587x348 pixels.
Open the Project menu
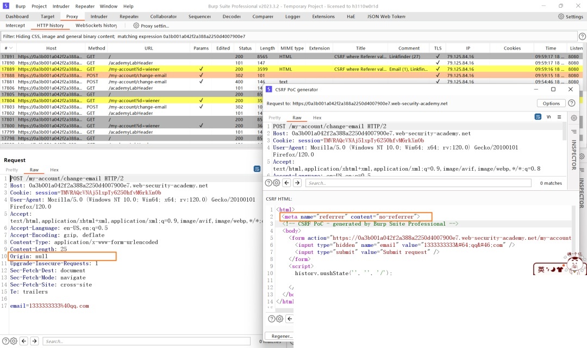(39, 6)
